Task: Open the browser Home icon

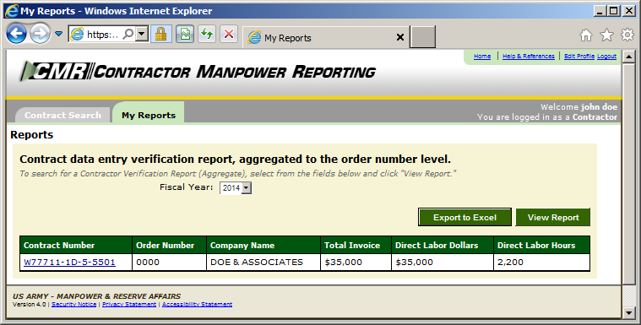Action: tap(586, 35)
